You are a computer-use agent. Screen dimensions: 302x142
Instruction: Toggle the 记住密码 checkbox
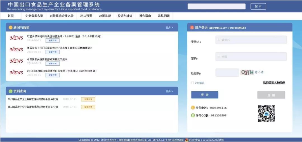click(192, 83)
